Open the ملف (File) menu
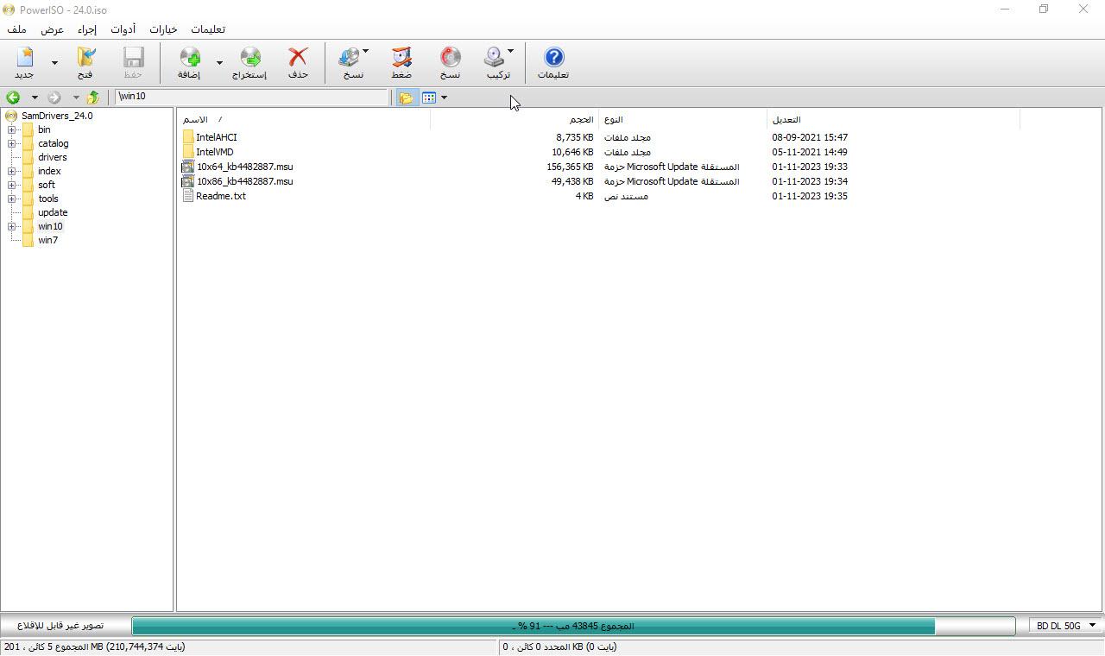 [17, 29]
